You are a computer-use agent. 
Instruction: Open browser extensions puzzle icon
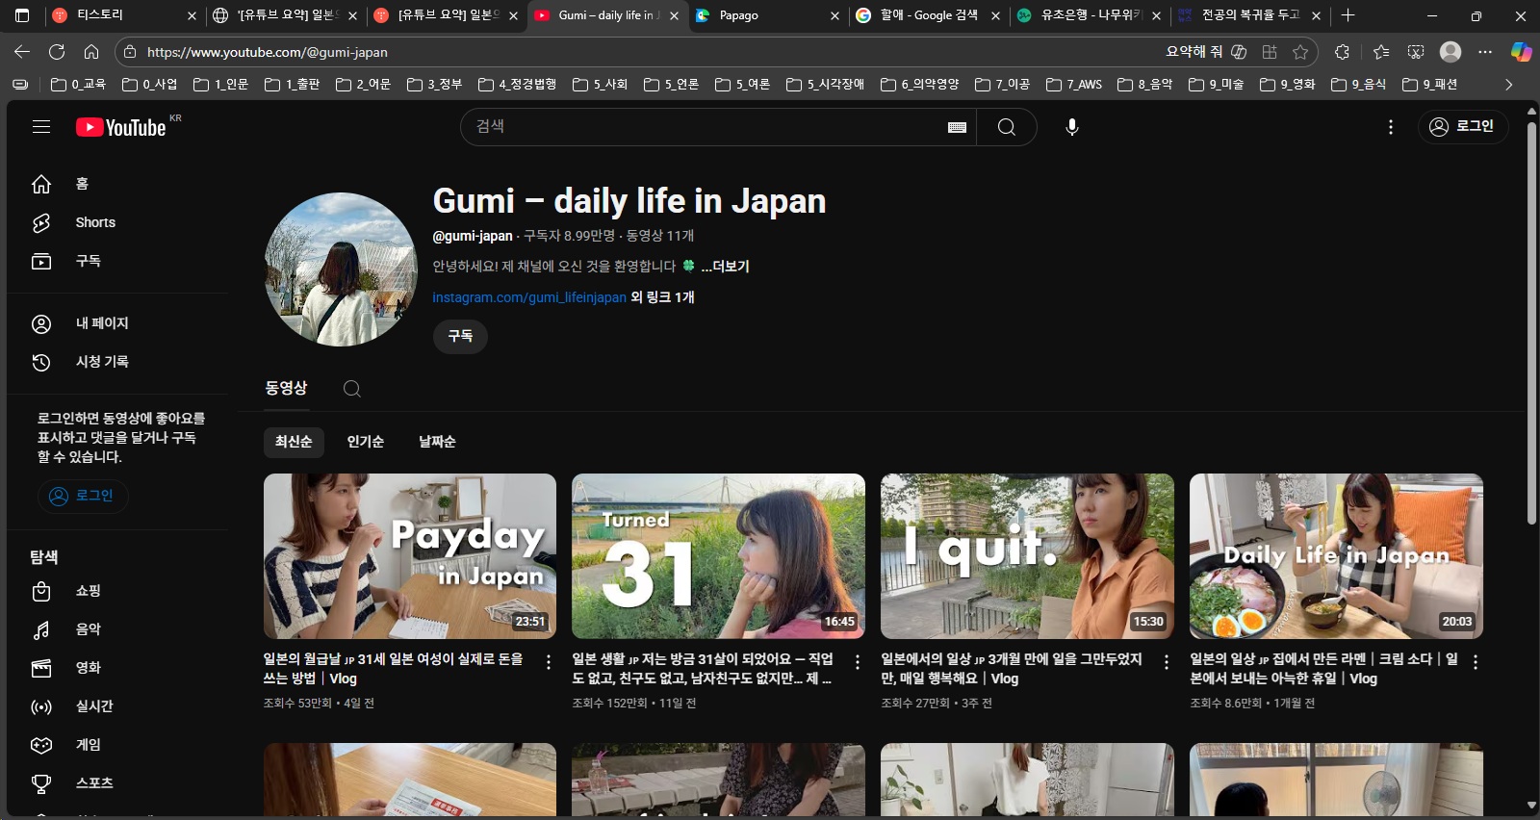[1342, 52]
